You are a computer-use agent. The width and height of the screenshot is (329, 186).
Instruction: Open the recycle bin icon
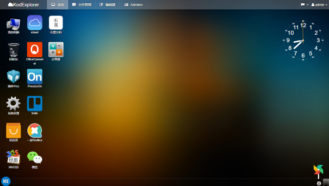(14, 50)
